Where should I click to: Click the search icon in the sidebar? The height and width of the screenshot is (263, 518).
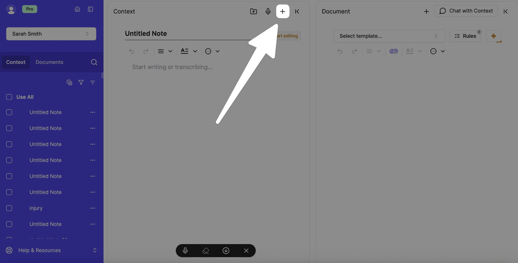tap(94, 62)
